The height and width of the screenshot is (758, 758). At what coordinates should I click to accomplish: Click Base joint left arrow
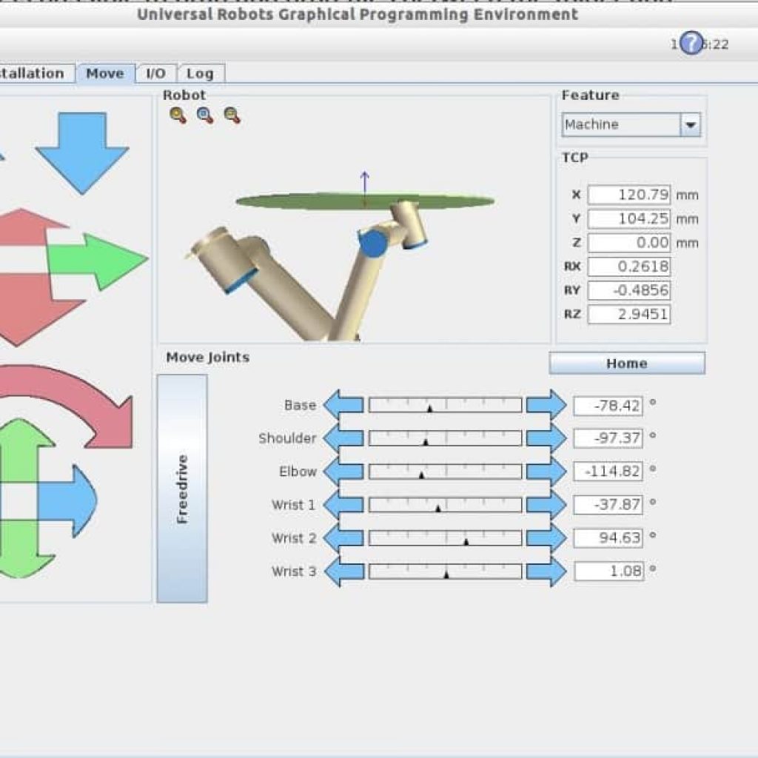(x=344, y=405)
